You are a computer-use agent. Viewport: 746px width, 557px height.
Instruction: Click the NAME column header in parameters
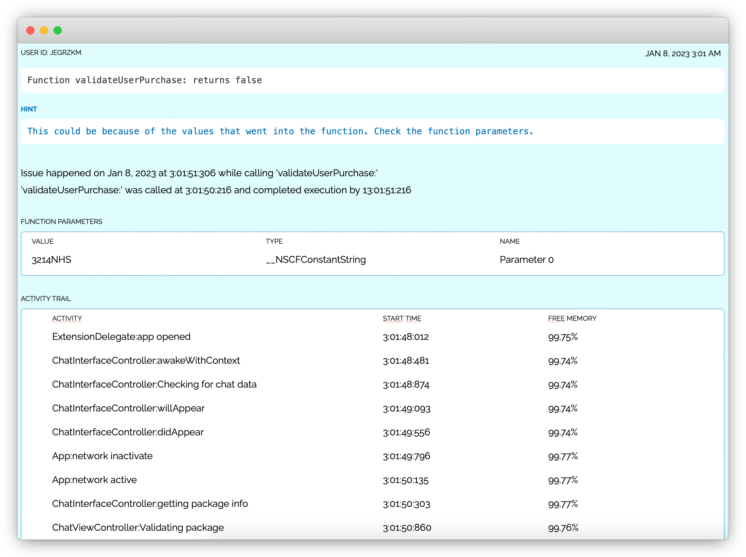[509, 241]
